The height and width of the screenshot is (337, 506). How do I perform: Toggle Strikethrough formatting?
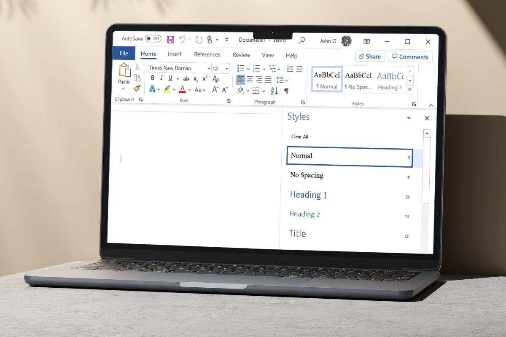186,79
